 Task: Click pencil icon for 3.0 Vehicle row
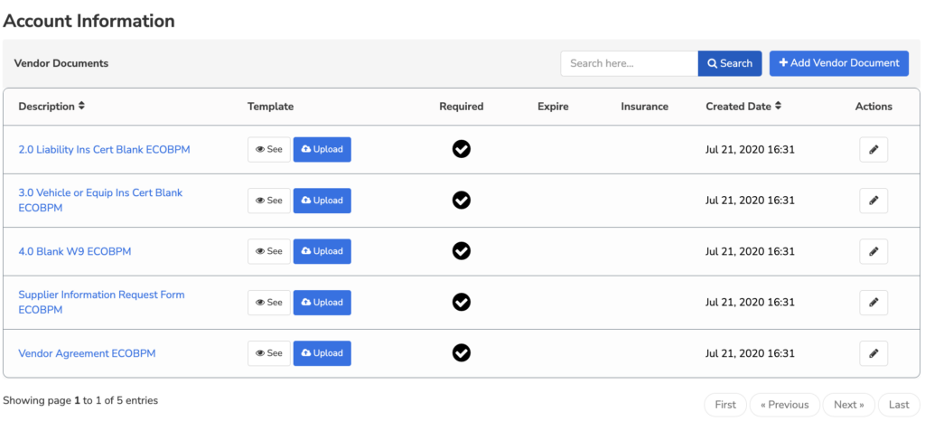pos(874,201)
